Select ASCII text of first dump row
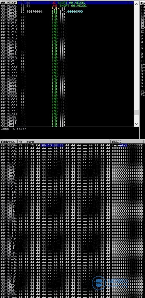 [127, 145]
